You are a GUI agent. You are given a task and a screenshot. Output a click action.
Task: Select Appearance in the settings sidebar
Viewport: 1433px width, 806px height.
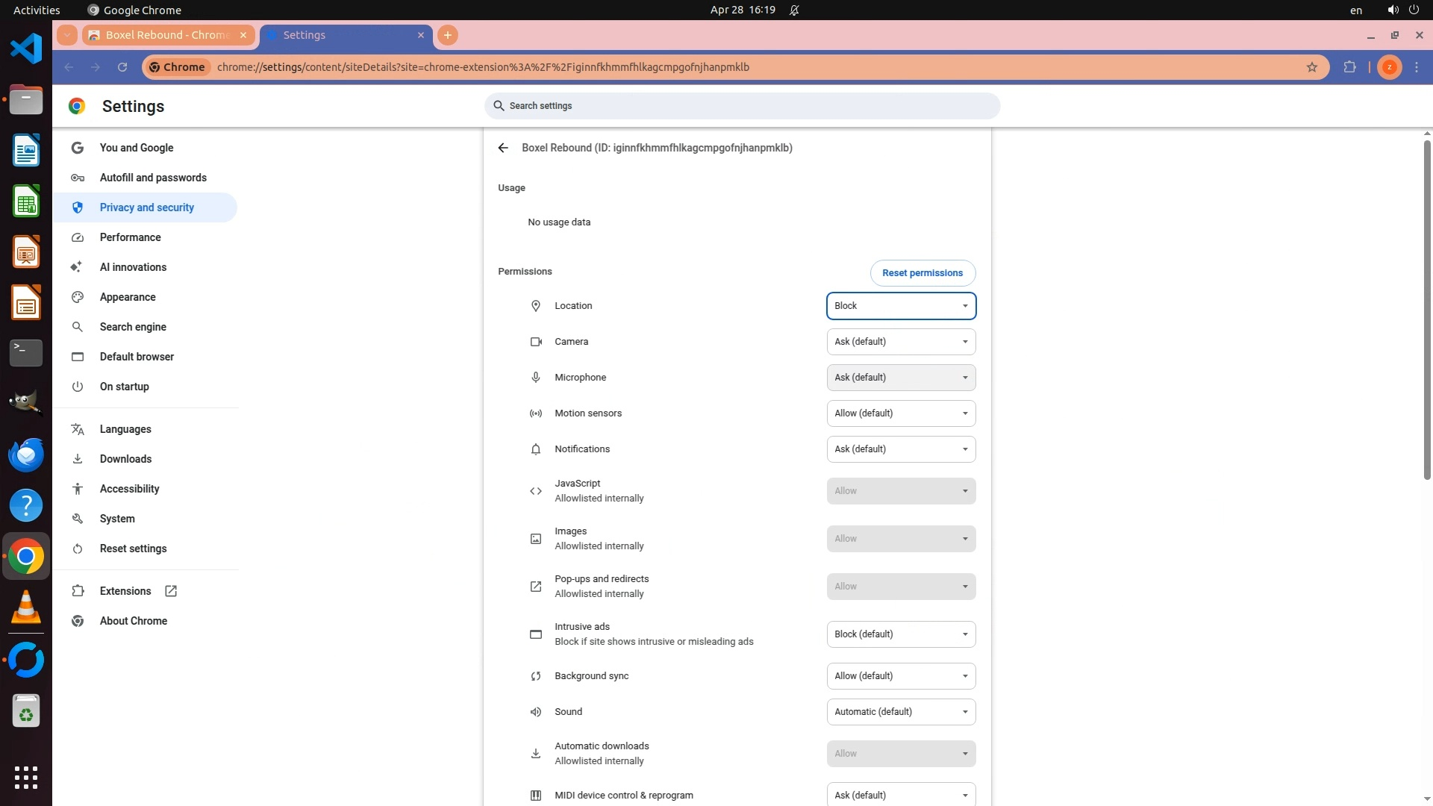128,297
